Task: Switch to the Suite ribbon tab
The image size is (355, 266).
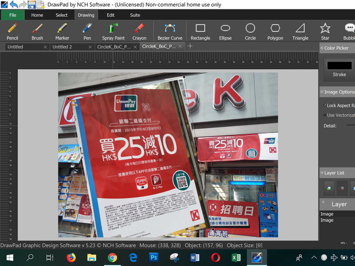Action: tap(135, 15)
